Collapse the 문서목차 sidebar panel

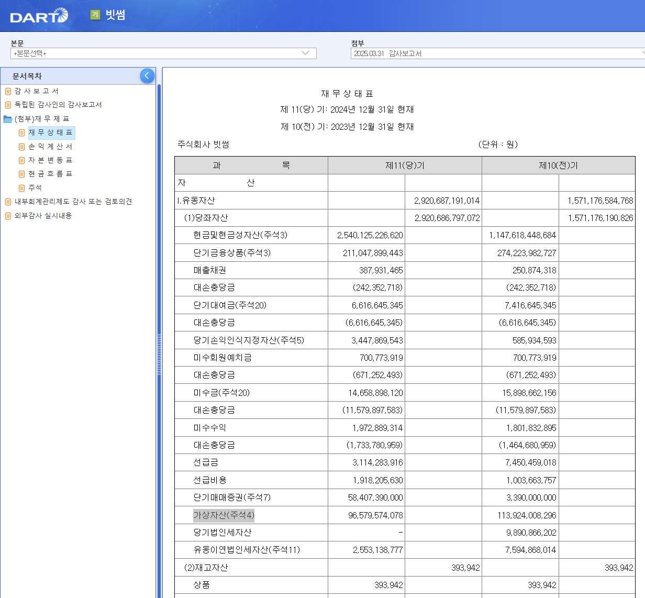147,76
